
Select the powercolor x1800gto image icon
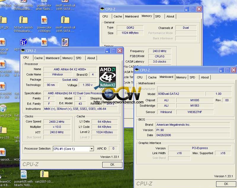pyautogui.click(x=44, y=20)
